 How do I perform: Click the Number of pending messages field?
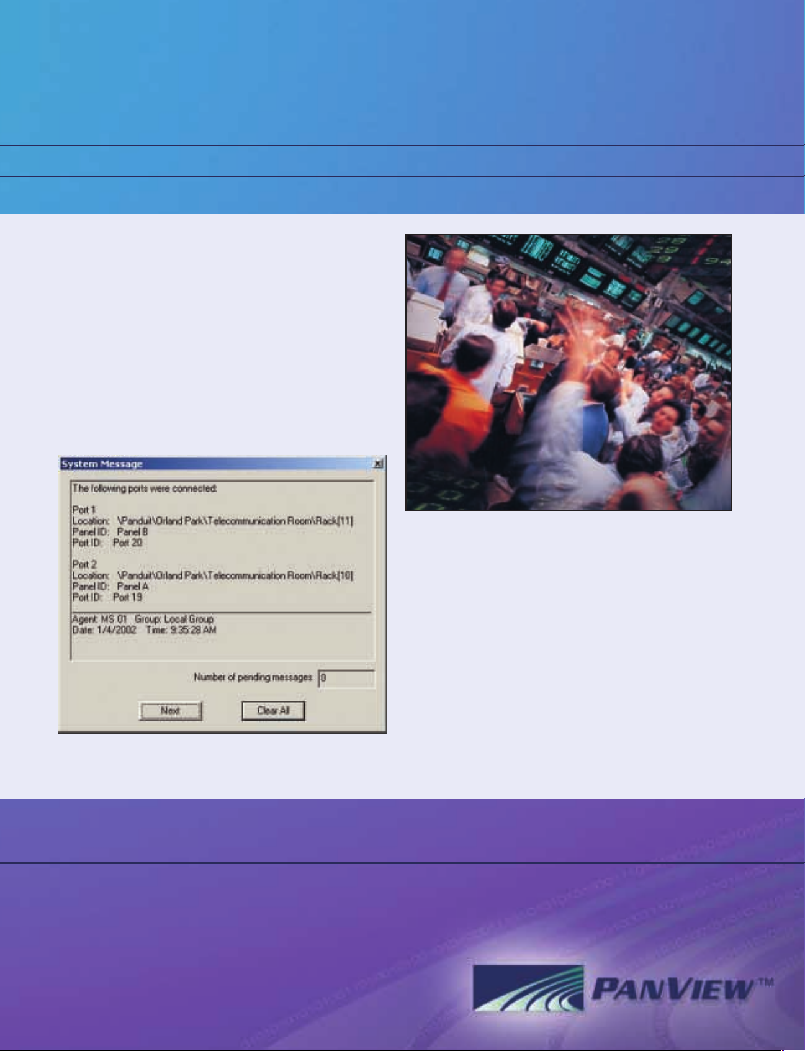[x=346, y=678]
